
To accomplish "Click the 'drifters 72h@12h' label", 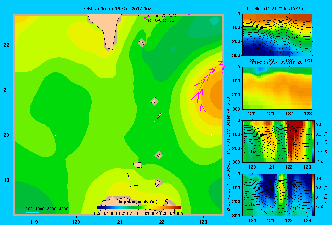I will pos(164,16).
